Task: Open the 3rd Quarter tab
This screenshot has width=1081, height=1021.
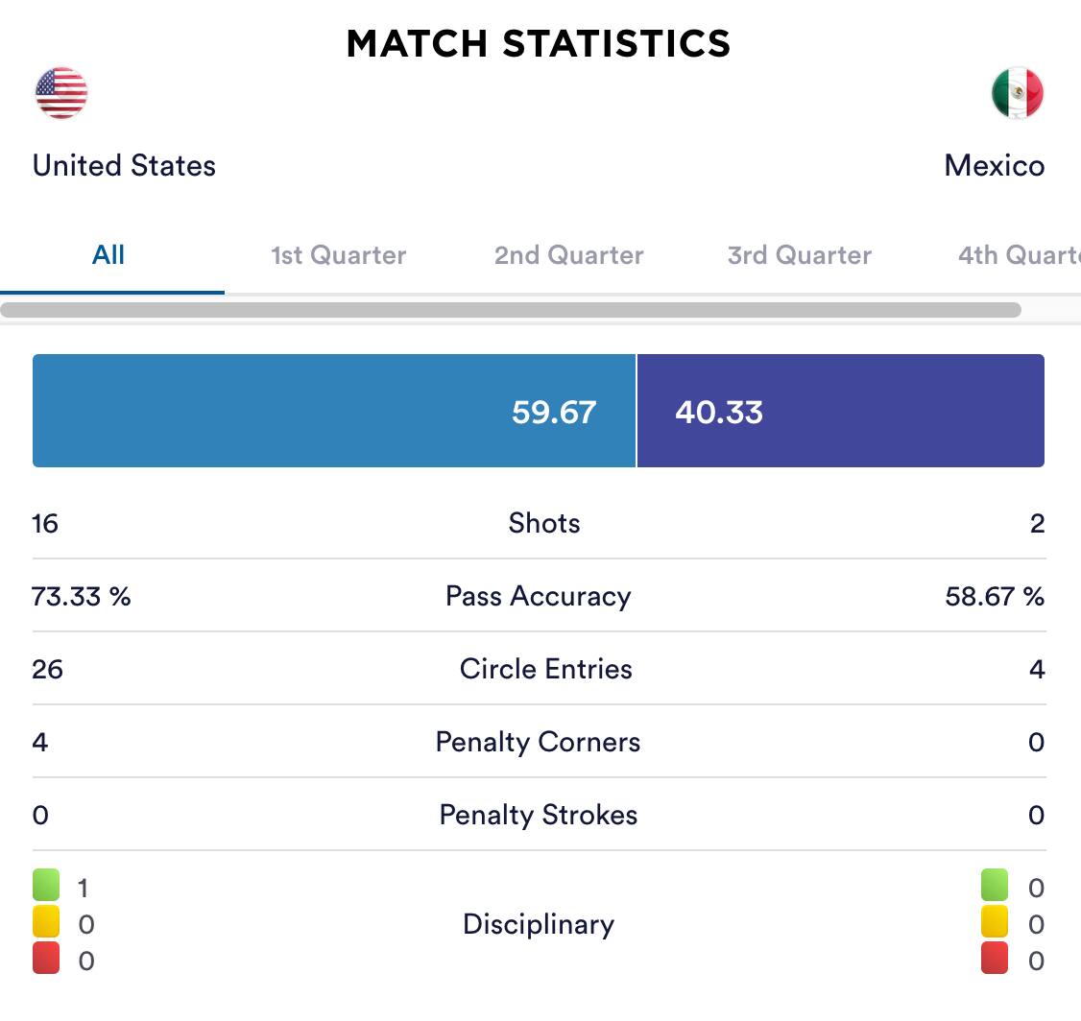Action: pyautogui.click(x=799, y=255)
